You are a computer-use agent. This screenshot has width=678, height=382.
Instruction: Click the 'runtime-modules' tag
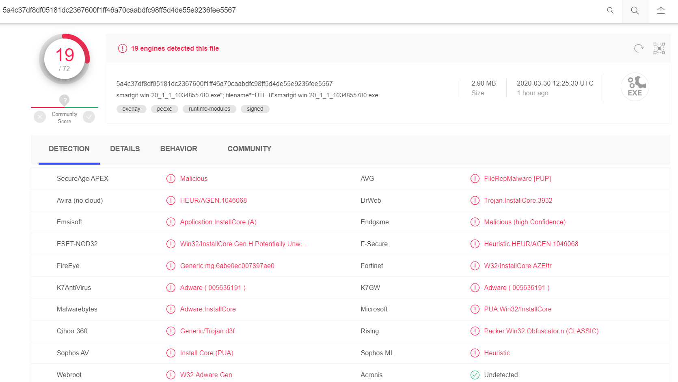tap(209, 109)
